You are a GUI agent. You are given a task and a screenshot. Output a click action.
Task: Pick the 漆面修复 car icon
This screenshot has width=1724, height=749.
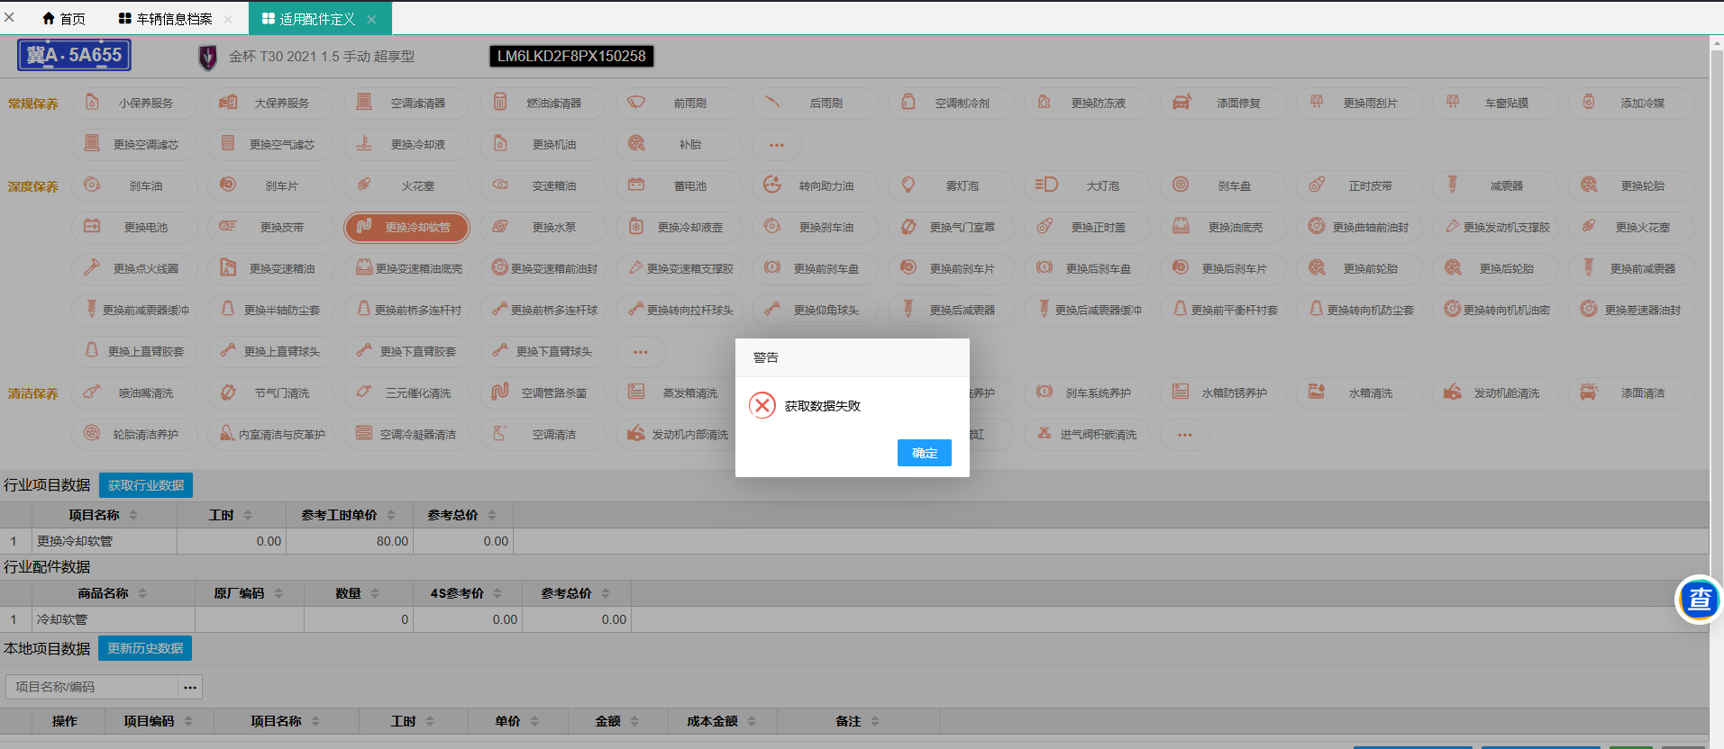coord(1181,103)
